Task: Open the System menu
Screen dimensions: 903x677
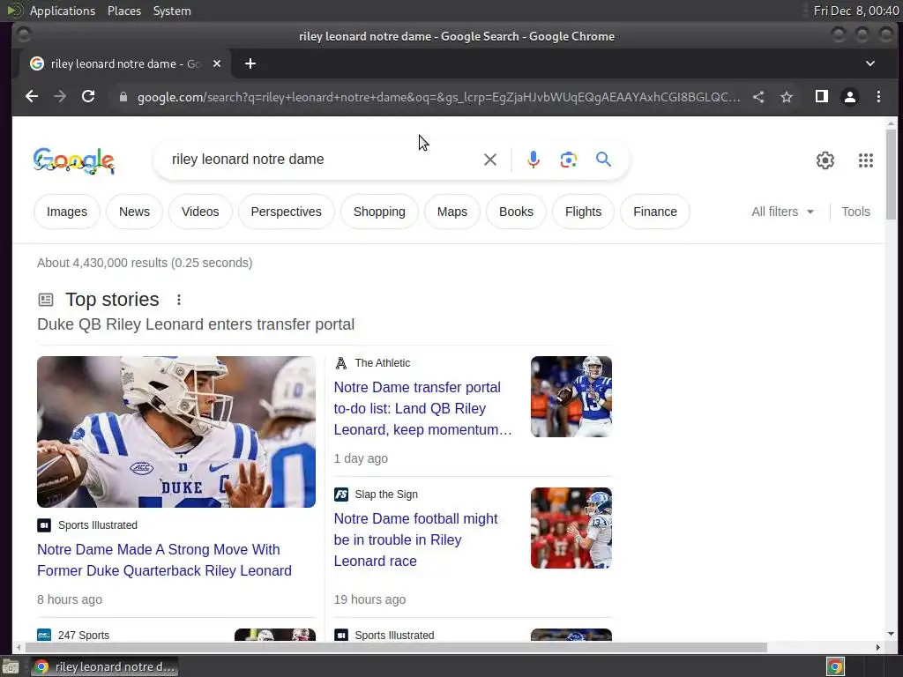Action: (x=172, y=11)
